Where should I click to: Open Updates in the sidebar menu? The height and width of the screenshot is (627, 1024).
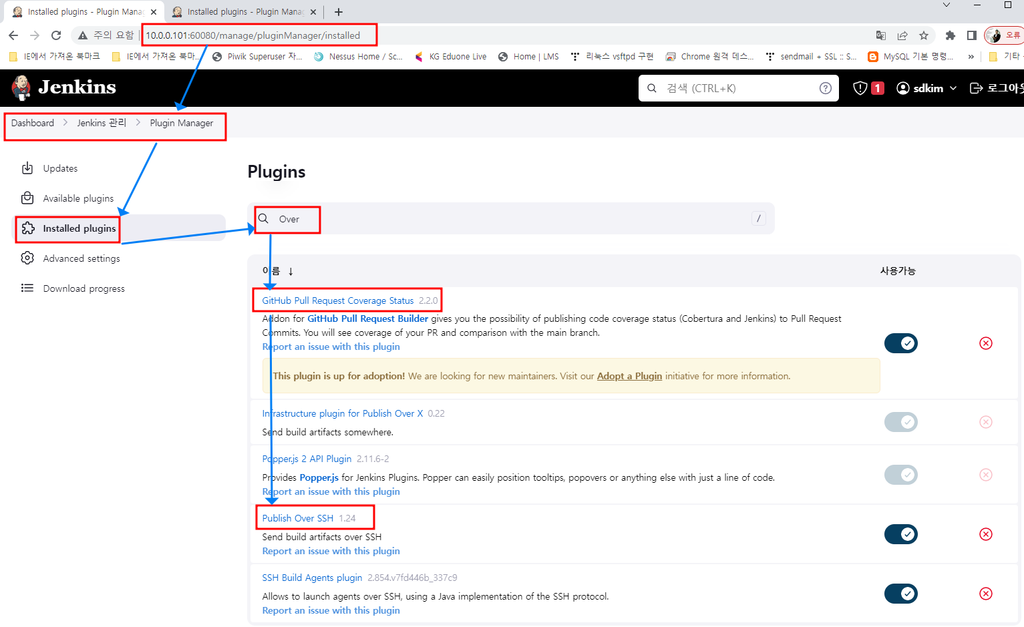[x=60, y=168]
